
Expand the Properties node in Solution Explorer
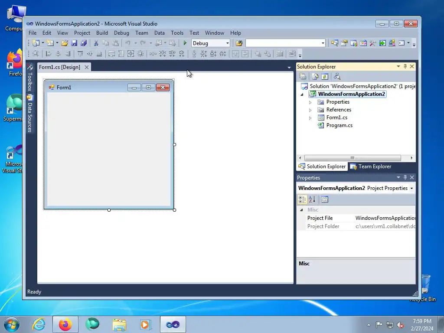310,102
